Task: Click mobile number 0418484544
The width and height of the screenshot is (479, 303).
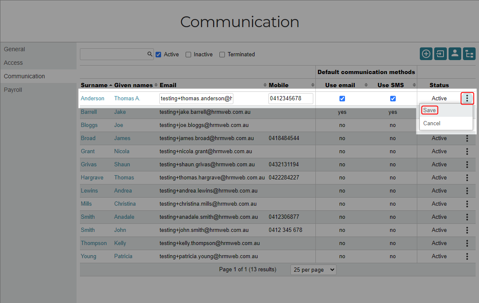Action: (x=284, y=138)
